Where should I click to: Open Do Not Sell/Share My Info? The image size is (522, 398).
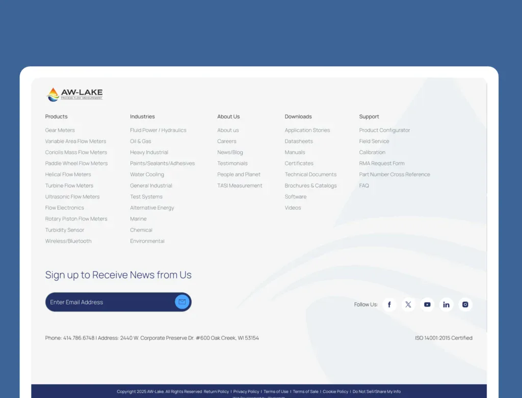click(377, 391)
